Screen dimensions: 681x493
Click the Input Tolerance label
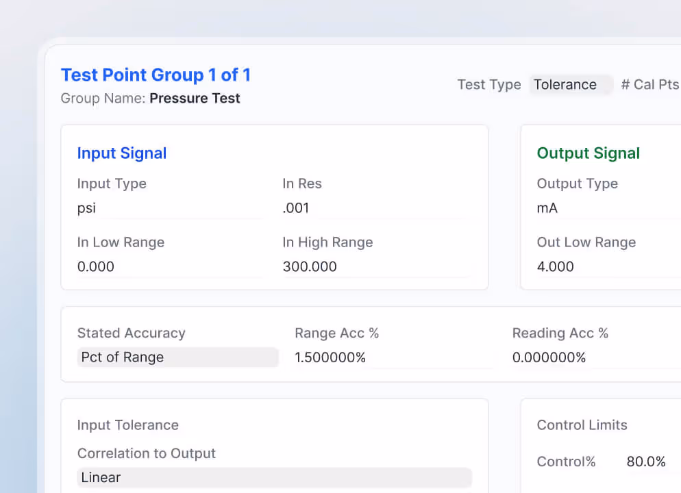tap(127, 425)
